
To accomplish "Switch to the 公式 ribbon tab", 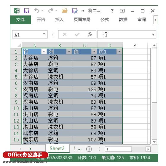I will [105, 20].
